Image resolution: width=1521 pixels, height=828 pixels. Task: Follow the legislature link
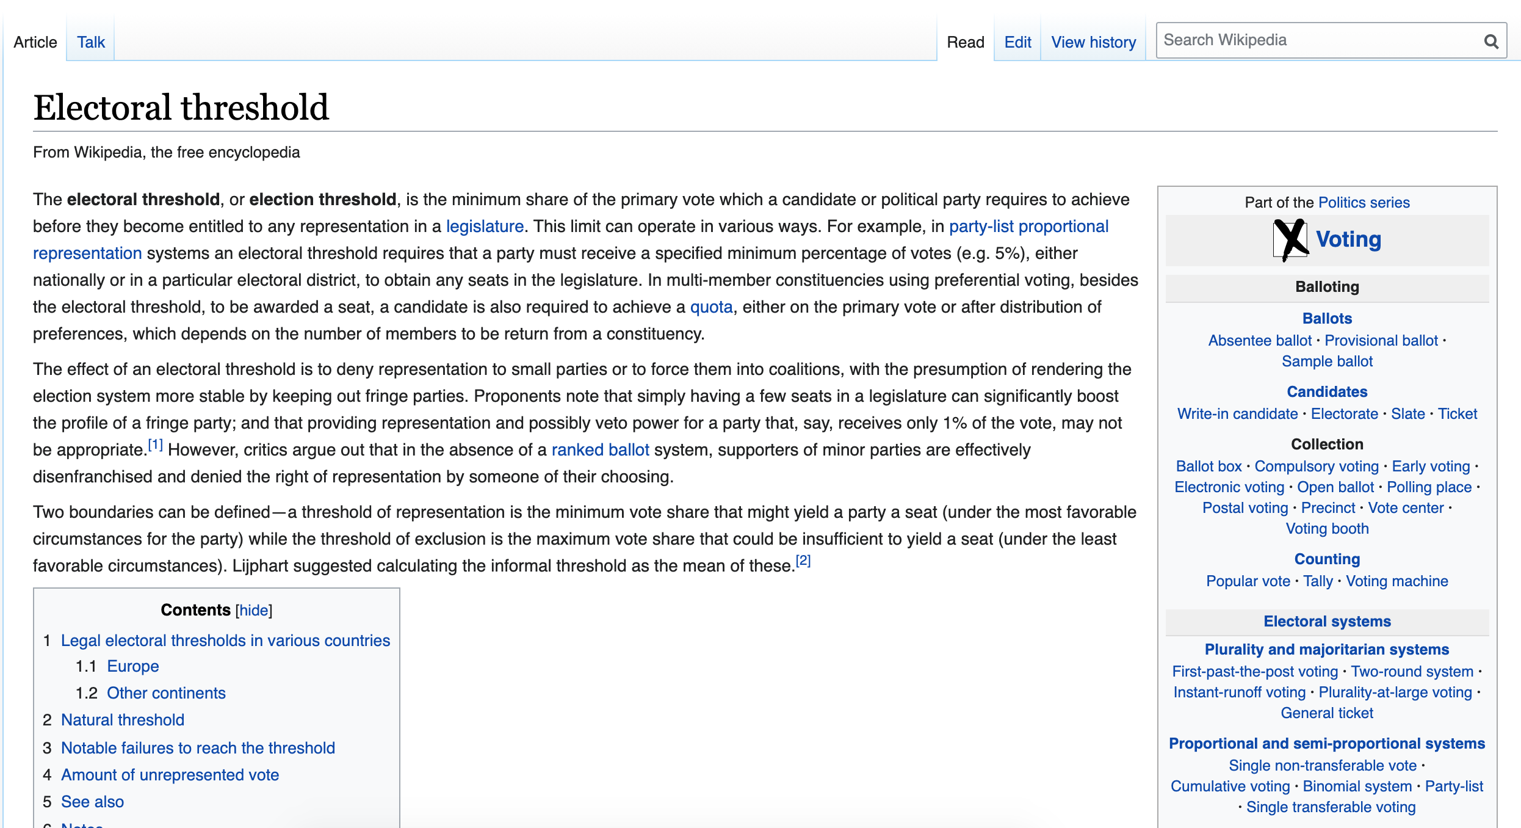pyautogui.click(x=485, y=227)
